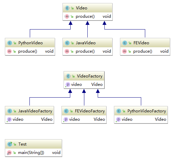The image size is (176, 161).
Task: Select the FEVideoFactory class title
Action: (x=90, y=111)
